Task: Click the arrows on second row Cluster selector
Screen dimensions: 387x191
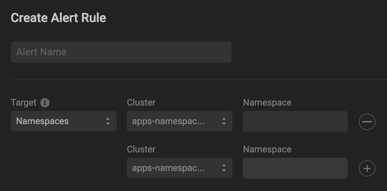Action: click(x=224, y=168)
